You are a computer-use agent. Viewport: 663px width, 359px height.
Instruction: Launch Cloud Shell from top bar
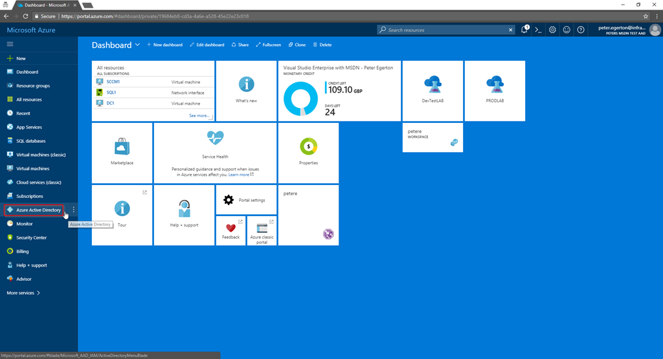click(538, 30)
